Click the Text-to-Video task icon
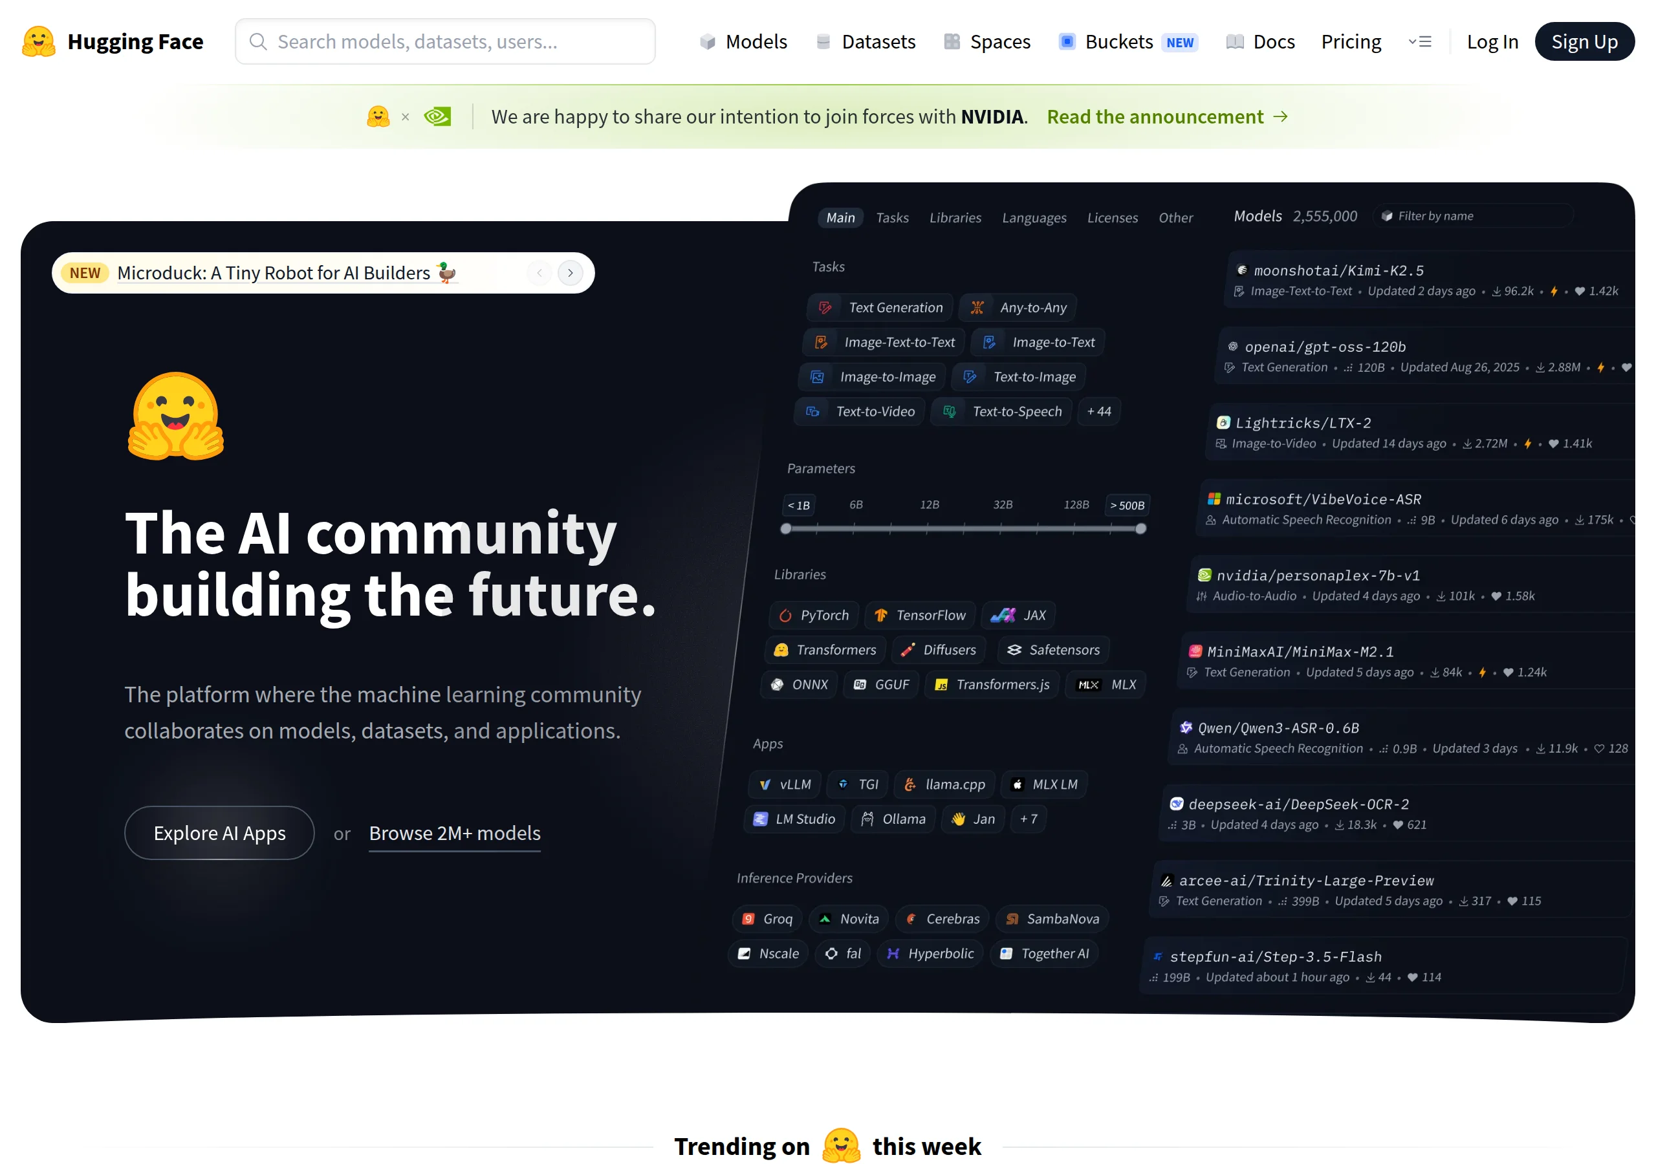 pyautogui.click(x=812, y=411)
